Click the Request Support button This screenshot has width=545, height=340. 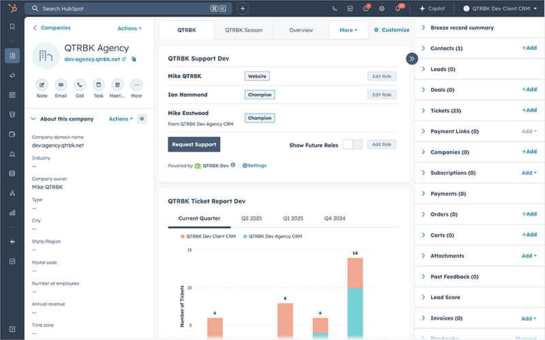click(x=194, y=145)
